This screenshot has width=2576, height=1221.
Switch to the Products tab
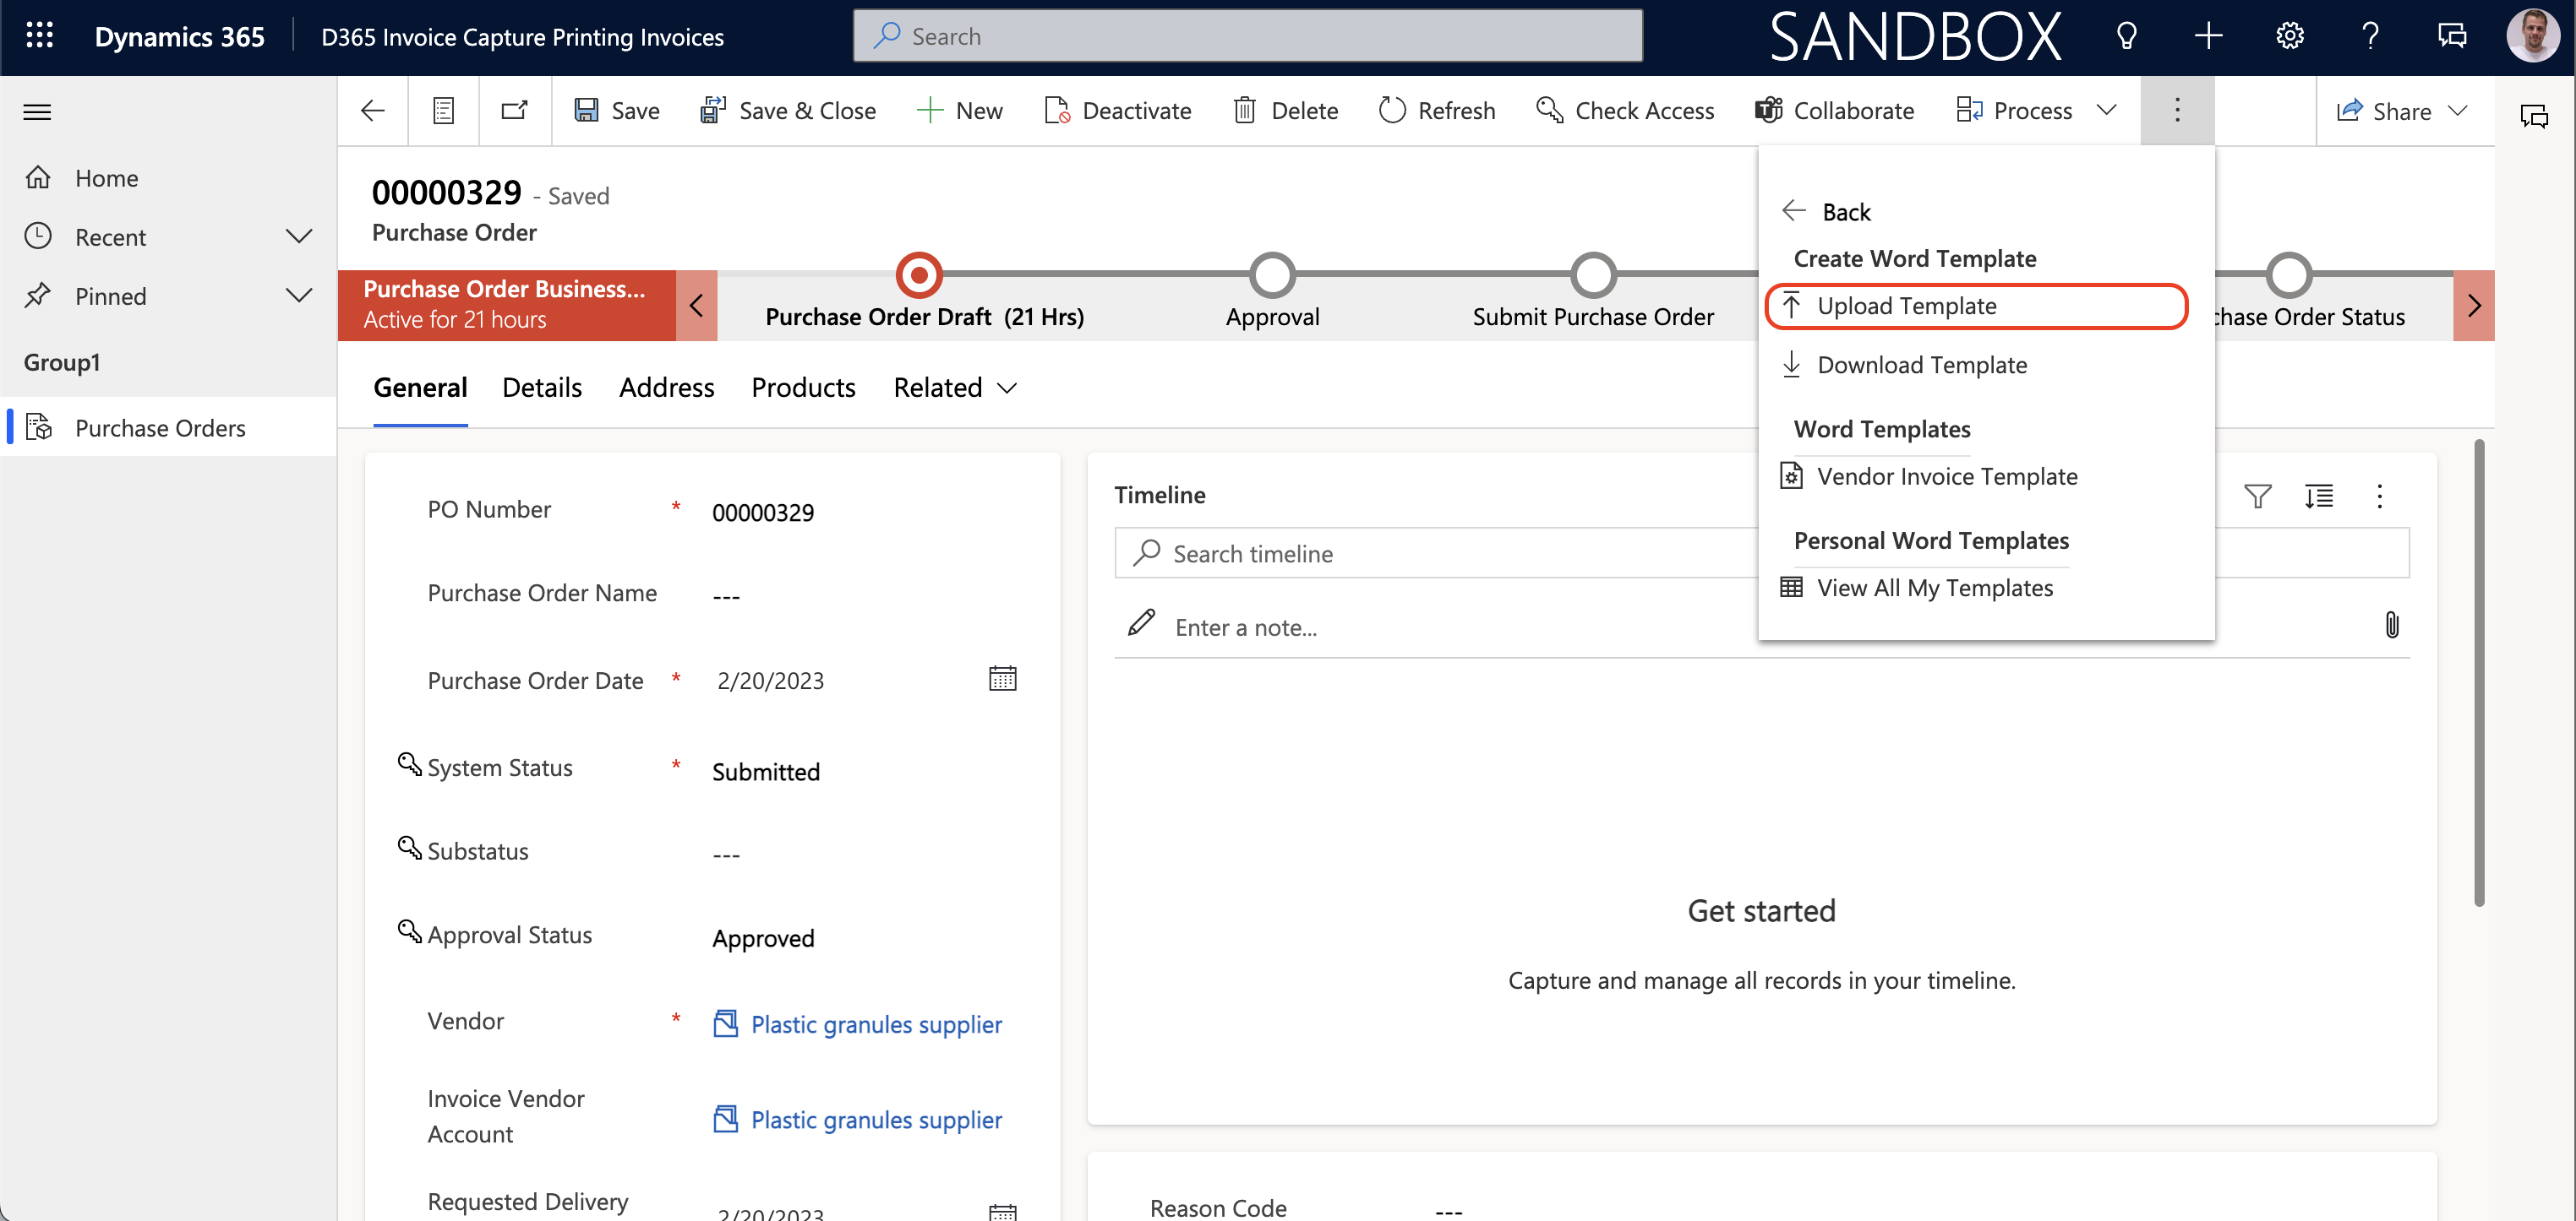click(803, 388)
